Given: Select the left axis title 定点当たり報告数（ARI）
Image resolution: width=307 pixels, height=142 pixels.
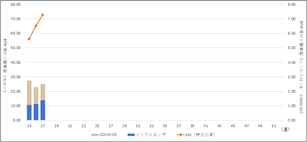Looking at the screenshot, I should pyautogui.click(x=5, y=65).
